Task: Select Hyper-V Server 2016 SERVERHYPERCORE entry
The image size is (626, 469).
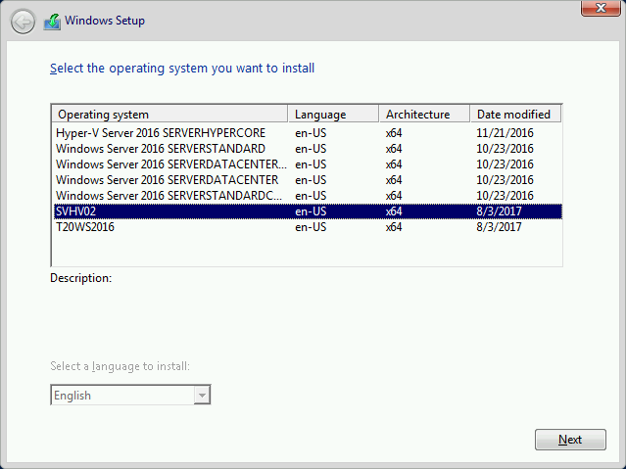Action: (308, 133)
